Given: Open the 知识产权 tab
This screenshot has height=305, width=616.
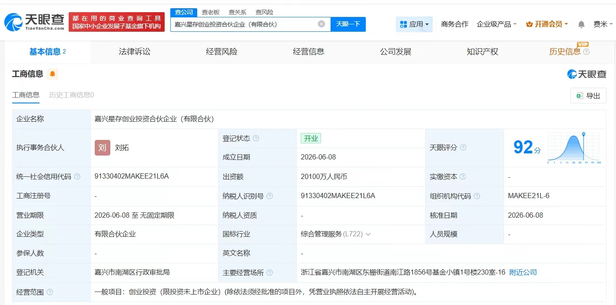Looking at the screenshot, I should tap(482, 52).
